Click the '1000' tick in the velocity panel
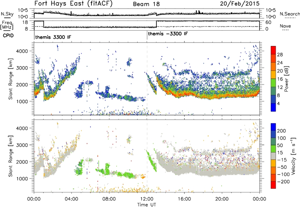 [22, 179]
